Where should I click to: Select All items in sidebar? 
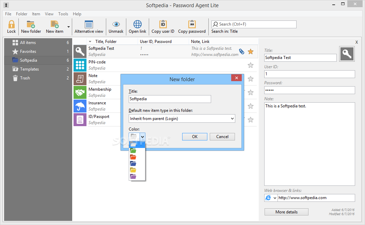38,42
